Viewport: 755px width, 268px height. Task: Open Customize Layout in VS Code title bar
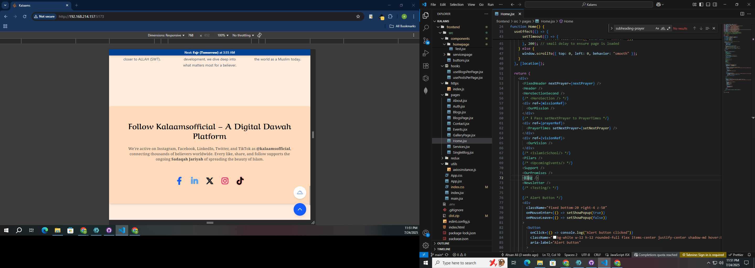click(x=694, y=4)
